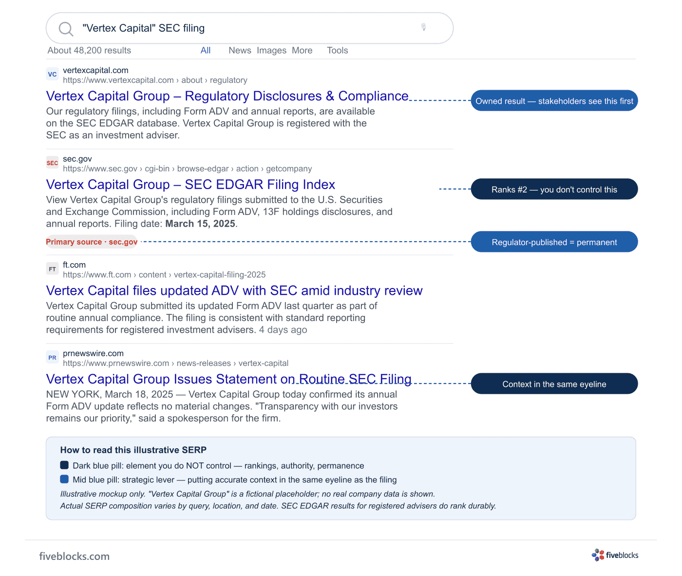Click the snippet starting 'Our regulatory filings'
Screen dimensions: 682x576
(210, 123)
